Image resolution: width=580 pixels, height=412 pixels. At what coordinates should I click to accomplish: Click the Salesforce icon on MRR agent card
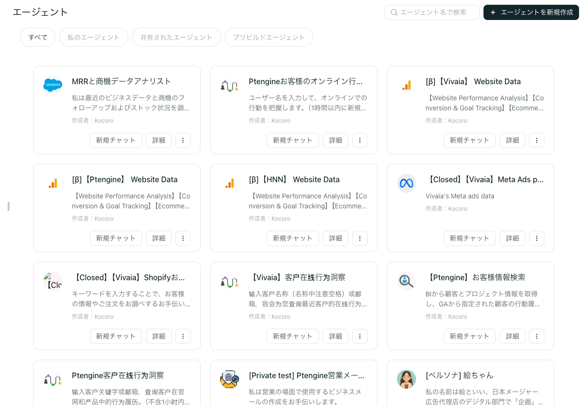tap(53, 85)
